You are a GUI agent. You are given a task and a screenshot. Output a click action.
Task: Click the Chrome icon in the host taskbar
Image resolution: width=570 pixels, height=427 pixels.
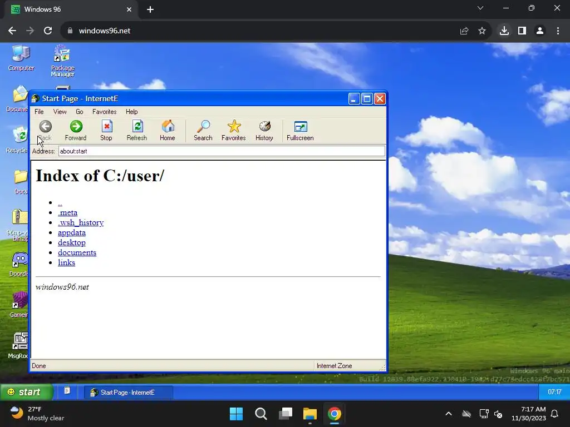(335, 414)
